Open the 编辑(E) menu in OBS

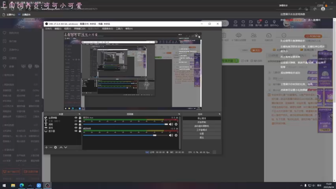coord(58,29)
